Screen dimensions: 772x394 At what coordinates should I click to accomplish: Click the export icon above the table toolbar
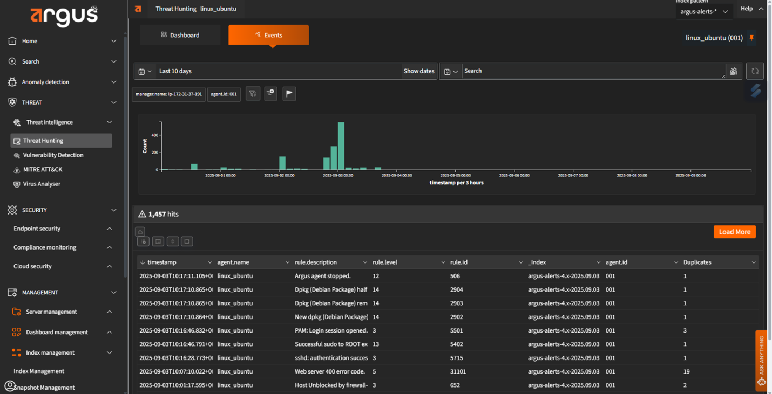(140, 231)
